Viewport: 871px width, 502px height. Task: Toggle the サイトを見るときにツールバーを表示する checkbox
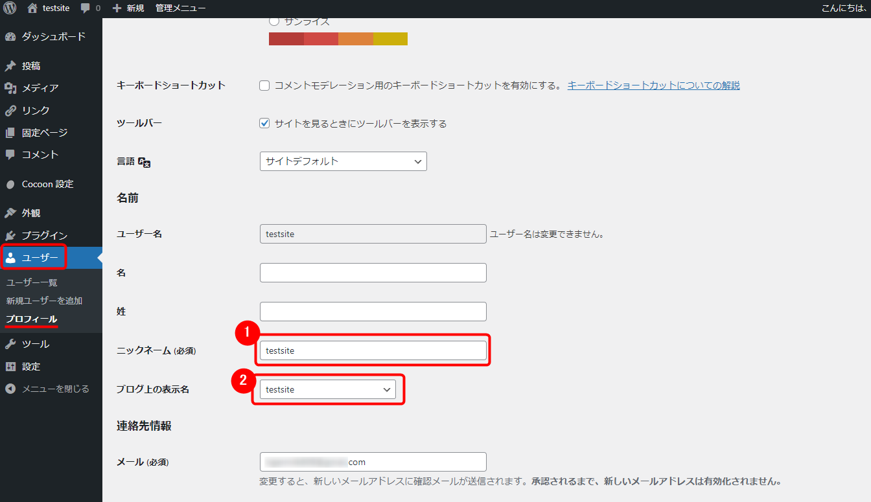pyautogui.click(x=264, y=124)
